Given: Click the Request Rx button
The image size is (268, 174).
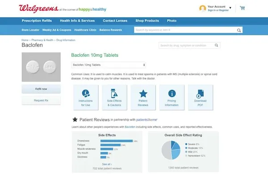Looking at the screenshot, I should click(41, 101).
